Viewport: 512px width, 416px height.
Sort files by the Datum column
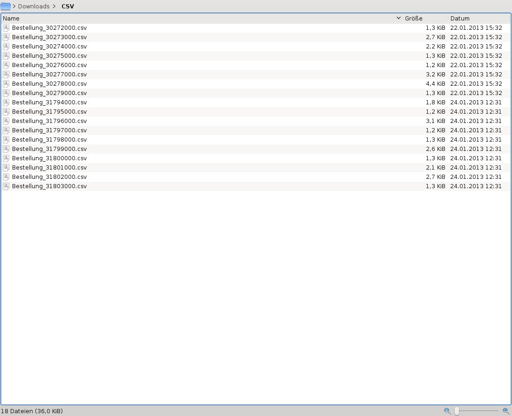coord(460,18)
